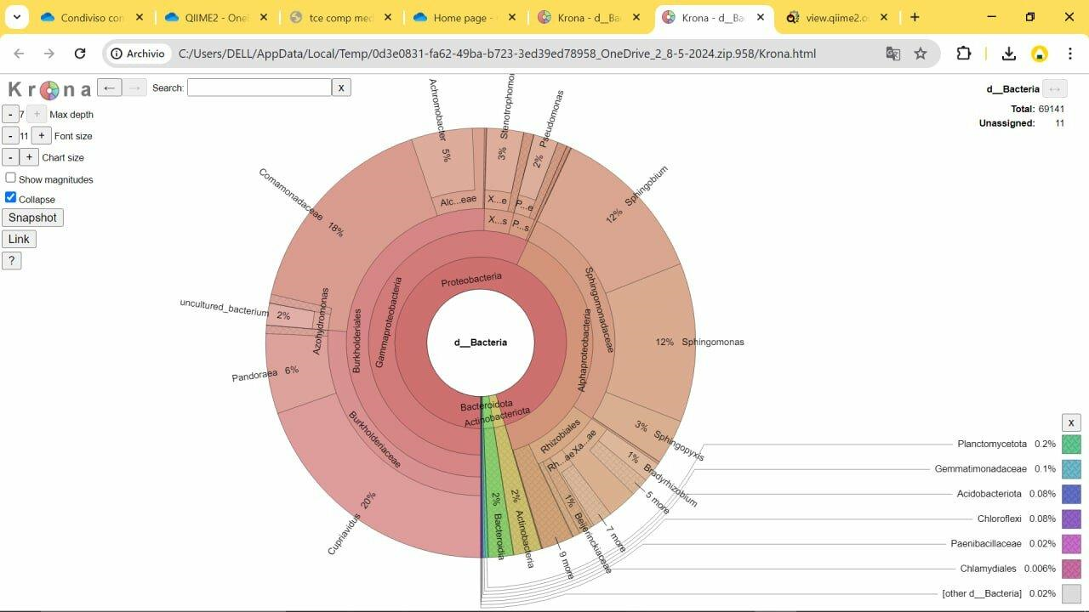1089x612 pixels.
Task: Click the Krona back arrow button
Action: tap(109, 88)
